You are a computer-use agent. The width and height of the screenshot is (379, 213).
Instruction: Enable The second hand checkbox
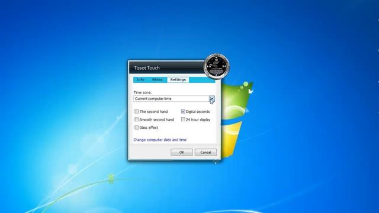coord(137,112)
